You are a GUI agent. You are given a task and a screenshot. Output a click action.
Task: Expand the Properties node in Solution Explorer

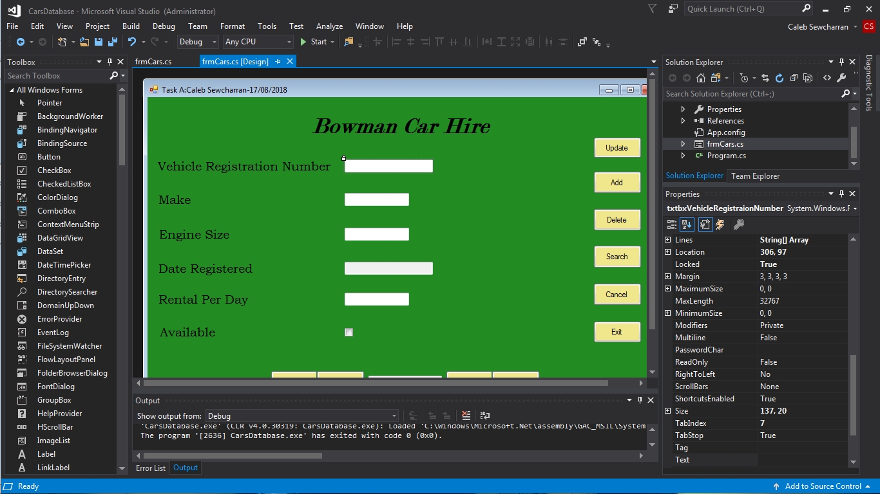click(683, 109)
